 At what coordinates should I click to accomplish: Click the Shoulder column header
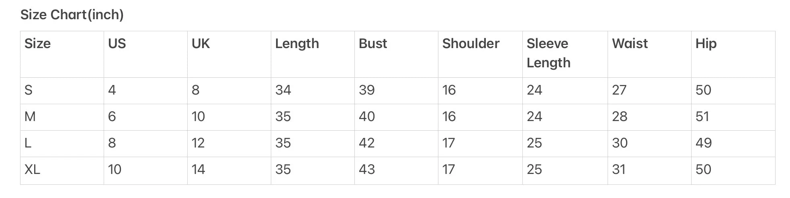[x=471, y=43]
